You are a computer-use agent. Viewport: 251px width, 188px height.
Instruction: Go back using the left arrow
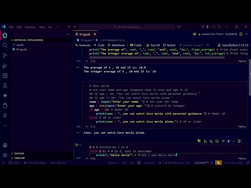click(x=69, y=27)
